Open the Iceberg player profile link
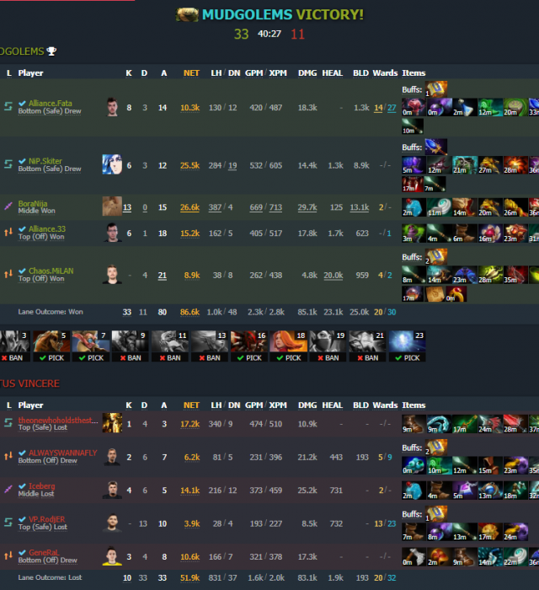 tap(42, 486)
